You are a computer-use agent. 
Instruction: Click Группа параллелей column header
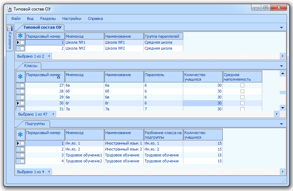164,36
